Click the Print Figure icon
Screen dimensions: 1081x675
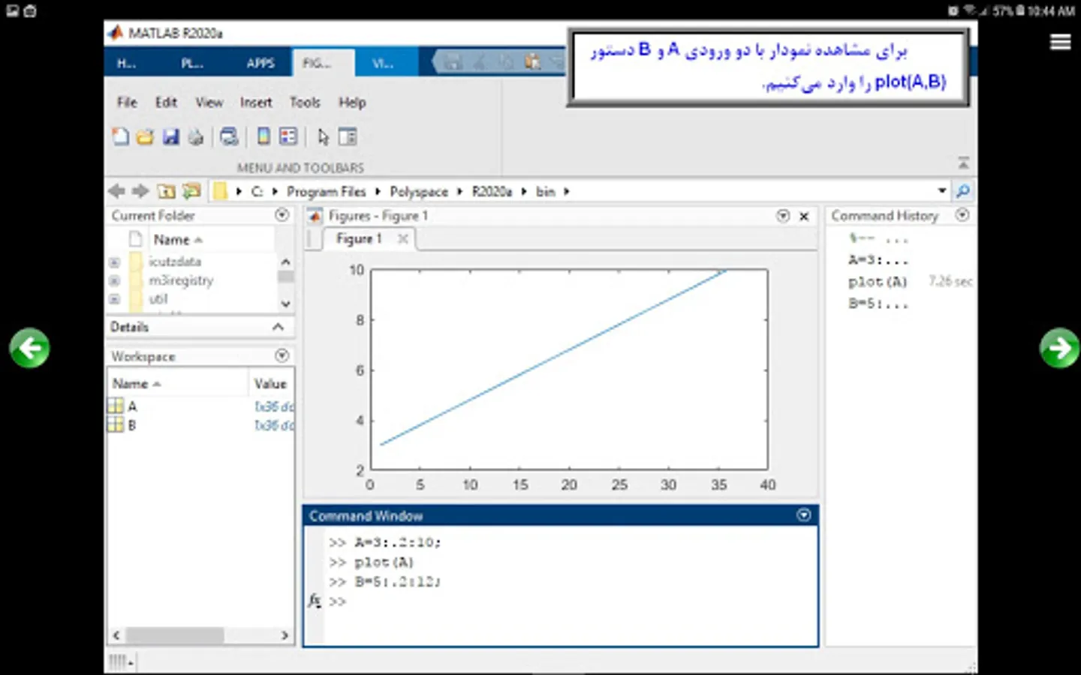tap(195, 136)
